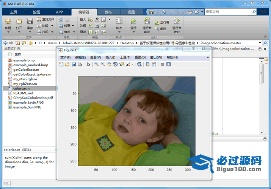Click the Run (运行) script icon

[133, 21]
